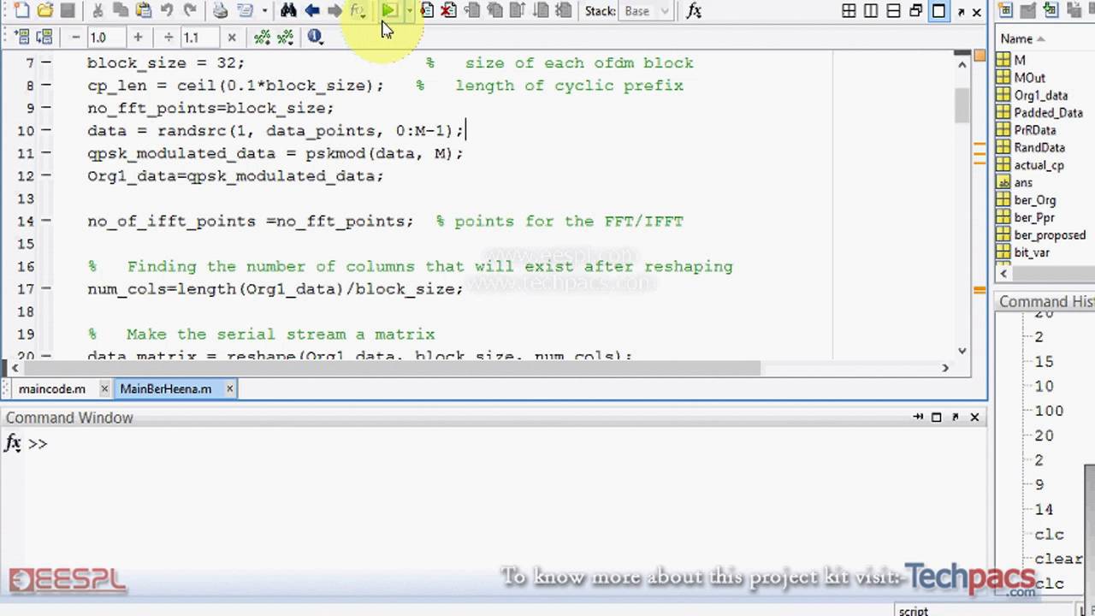Viewport: 1095px width, 616px height.
Task: Select the 'clear' entry in Command History
Action: click(1058, 559)
